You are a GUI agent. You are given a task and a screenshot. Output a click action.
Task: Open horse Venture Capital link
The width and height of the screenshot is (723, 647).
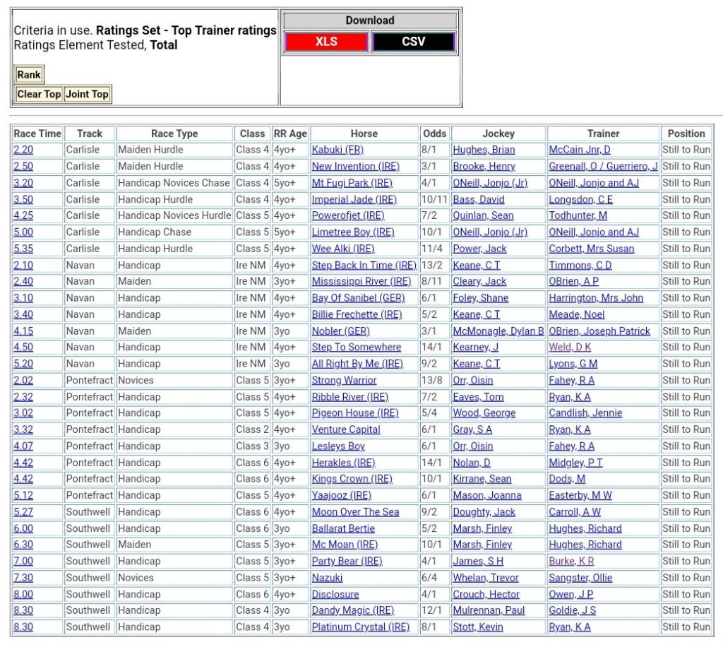(346, 429)
